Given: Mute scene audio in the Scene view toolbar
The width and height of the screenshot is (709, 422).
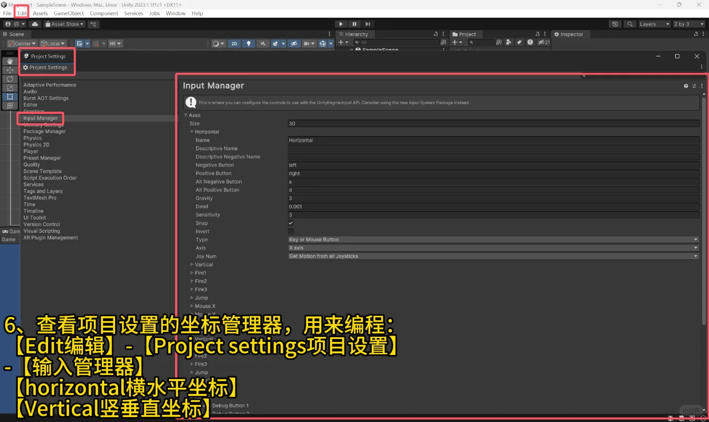Looking at the screenshot, I should tap(263, 43).
